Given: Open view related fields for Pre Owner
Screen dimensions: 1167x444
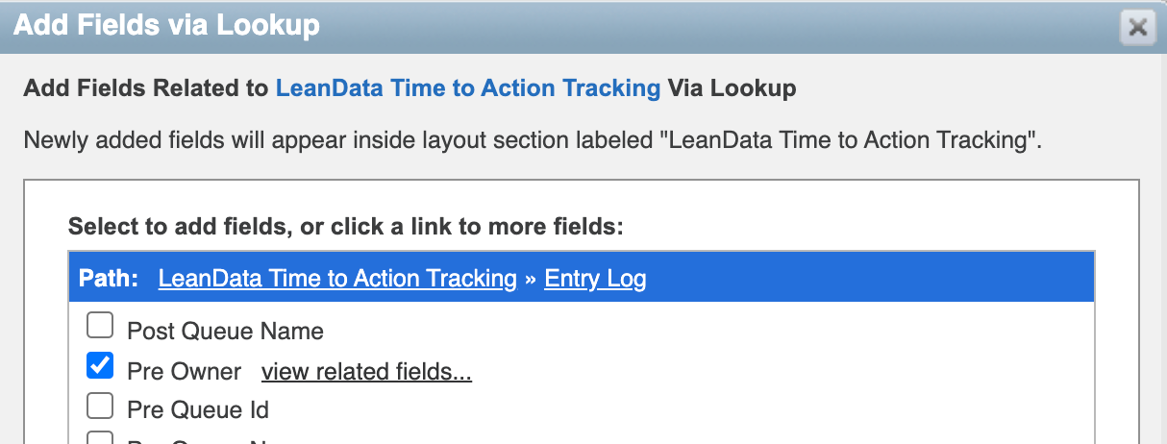Looking at the screenshot, I should 366,372.
